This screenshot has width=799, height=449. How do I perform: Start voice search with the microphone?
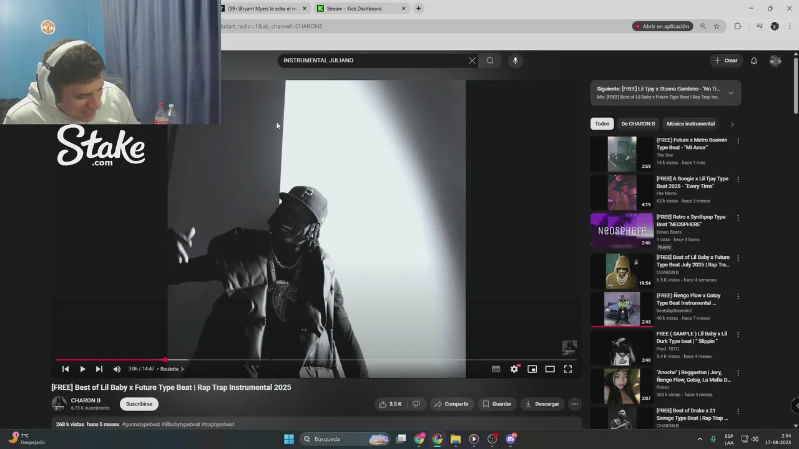coord(515,60)
